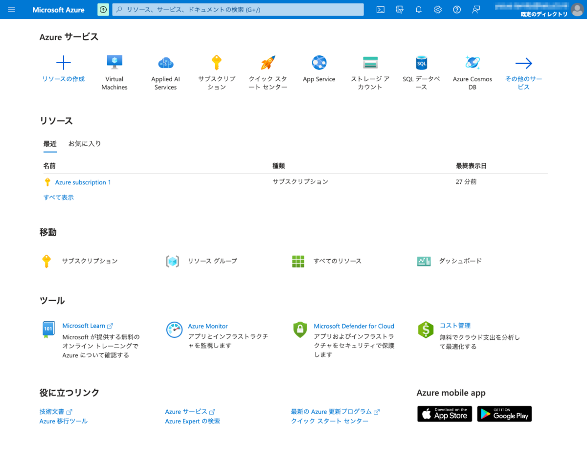
Task: Open the hamburger portal menu
Action: pyautogui.click(x=12, y=9)
